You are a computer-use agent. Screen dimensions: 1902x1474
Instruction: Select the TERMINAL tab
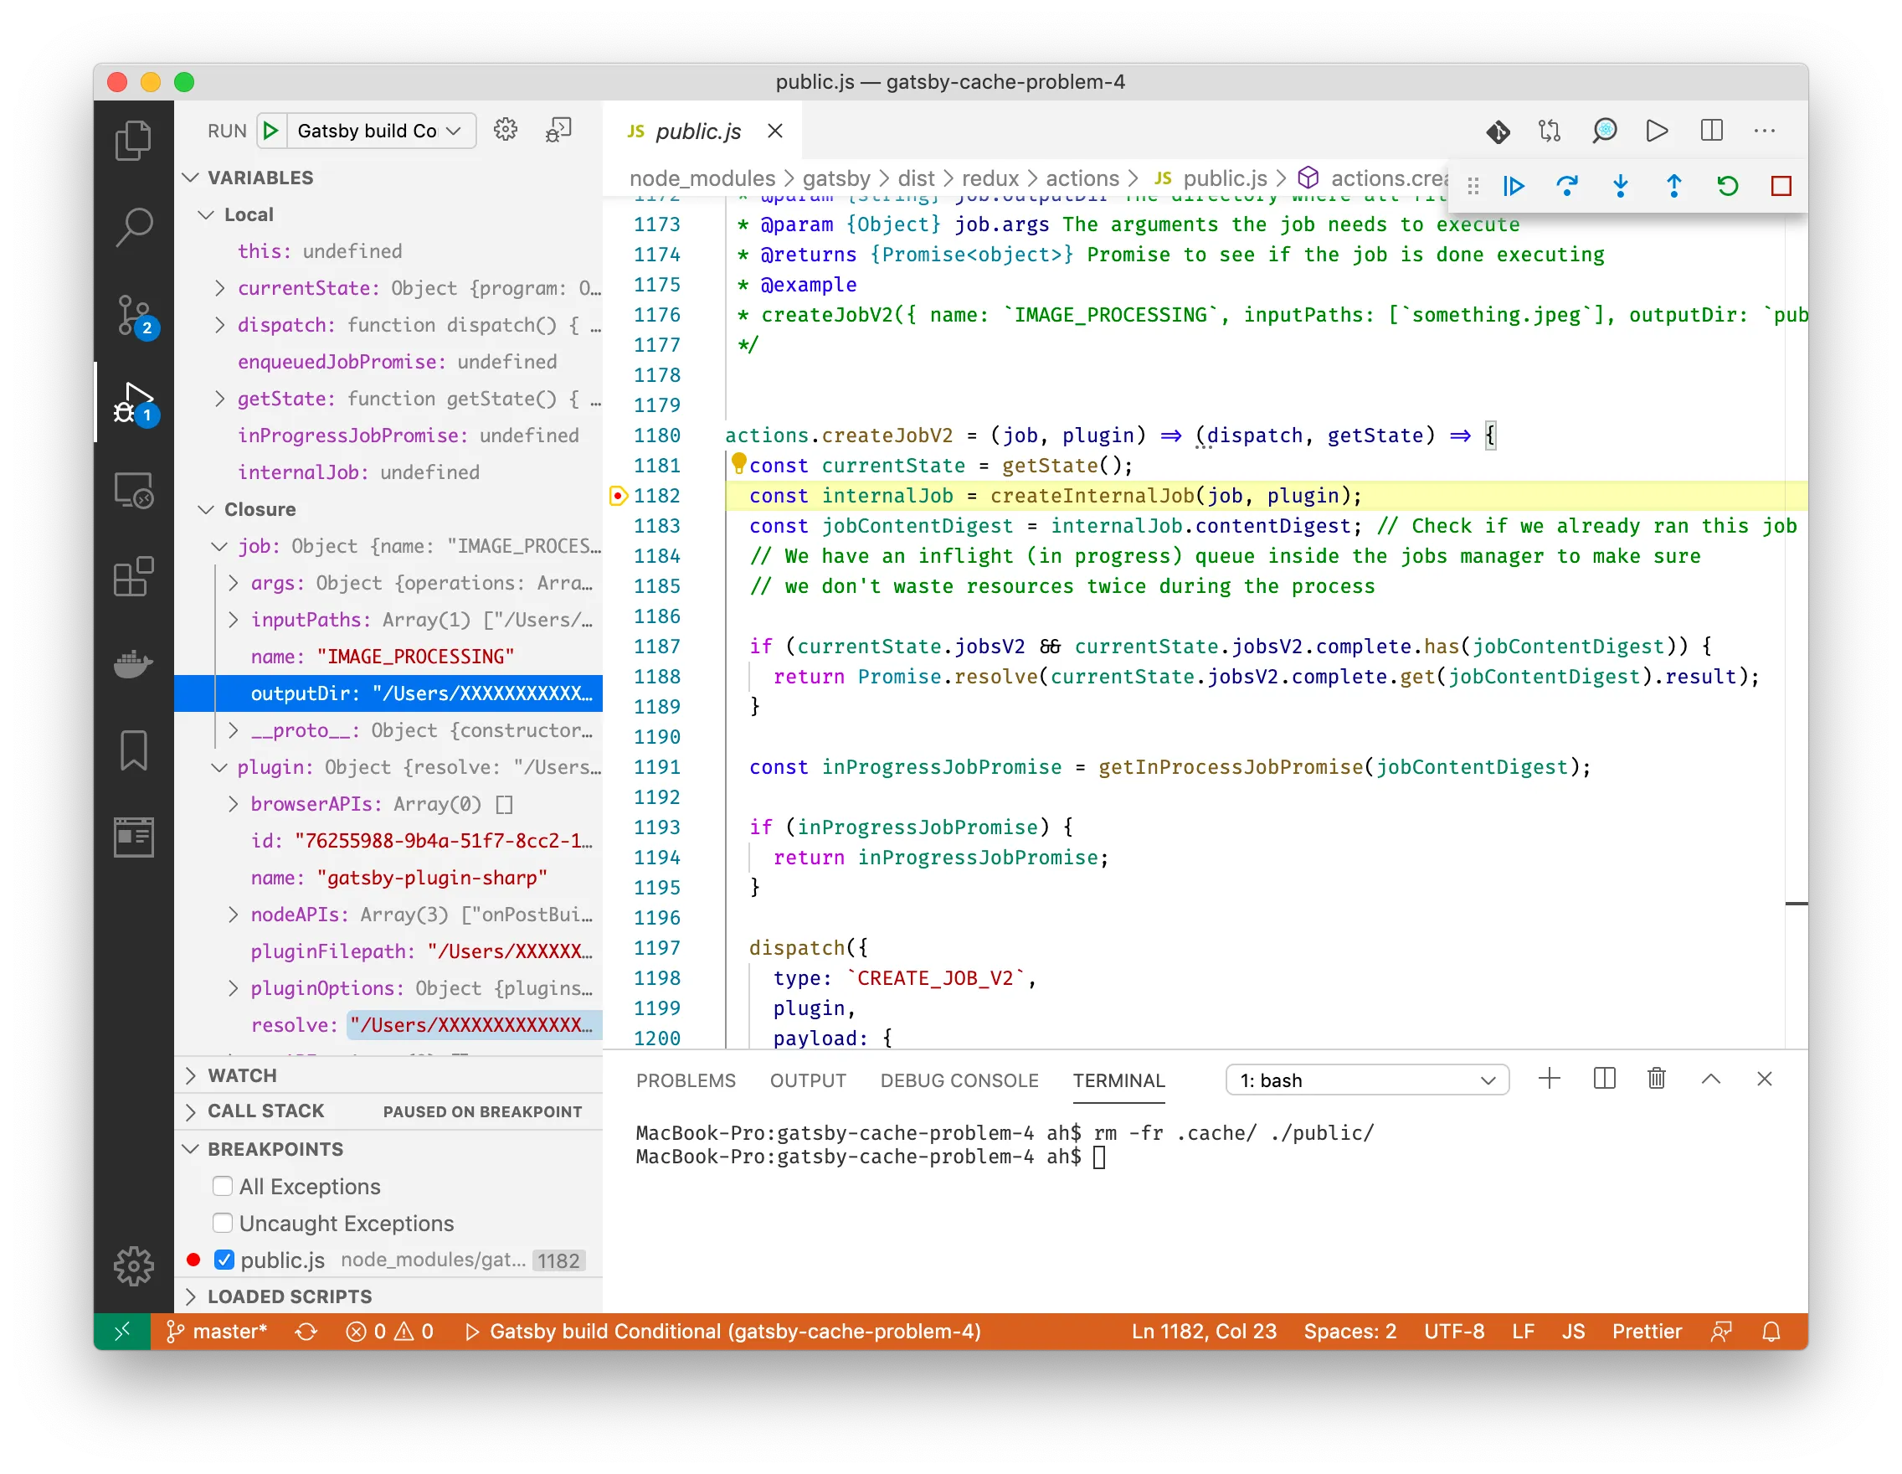[1118, 1080]
